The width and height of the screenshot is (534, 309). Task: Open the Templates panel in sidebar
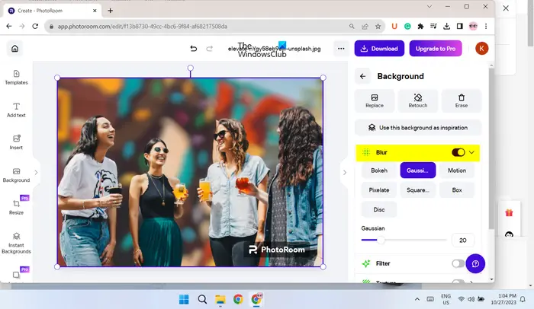coord(16,78)
